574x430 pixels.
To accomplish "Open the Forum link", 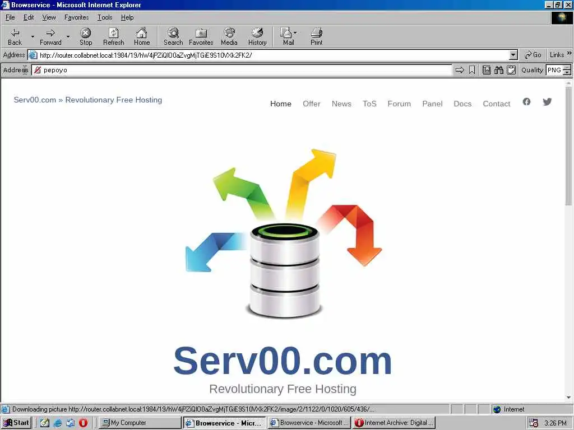I will pos(399,104).
